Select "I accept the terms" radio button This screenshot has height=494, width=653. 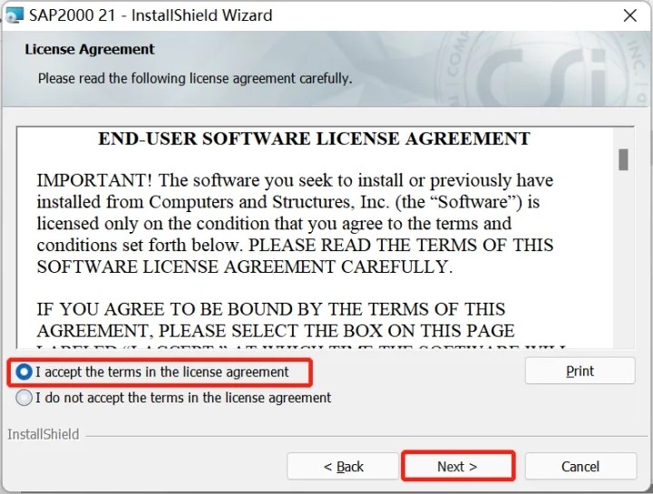point(24,372)
